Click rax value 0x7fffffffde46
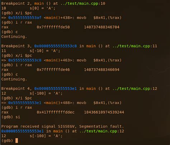Viewport: 170px width, 145px height. click(x=53, y=70)
